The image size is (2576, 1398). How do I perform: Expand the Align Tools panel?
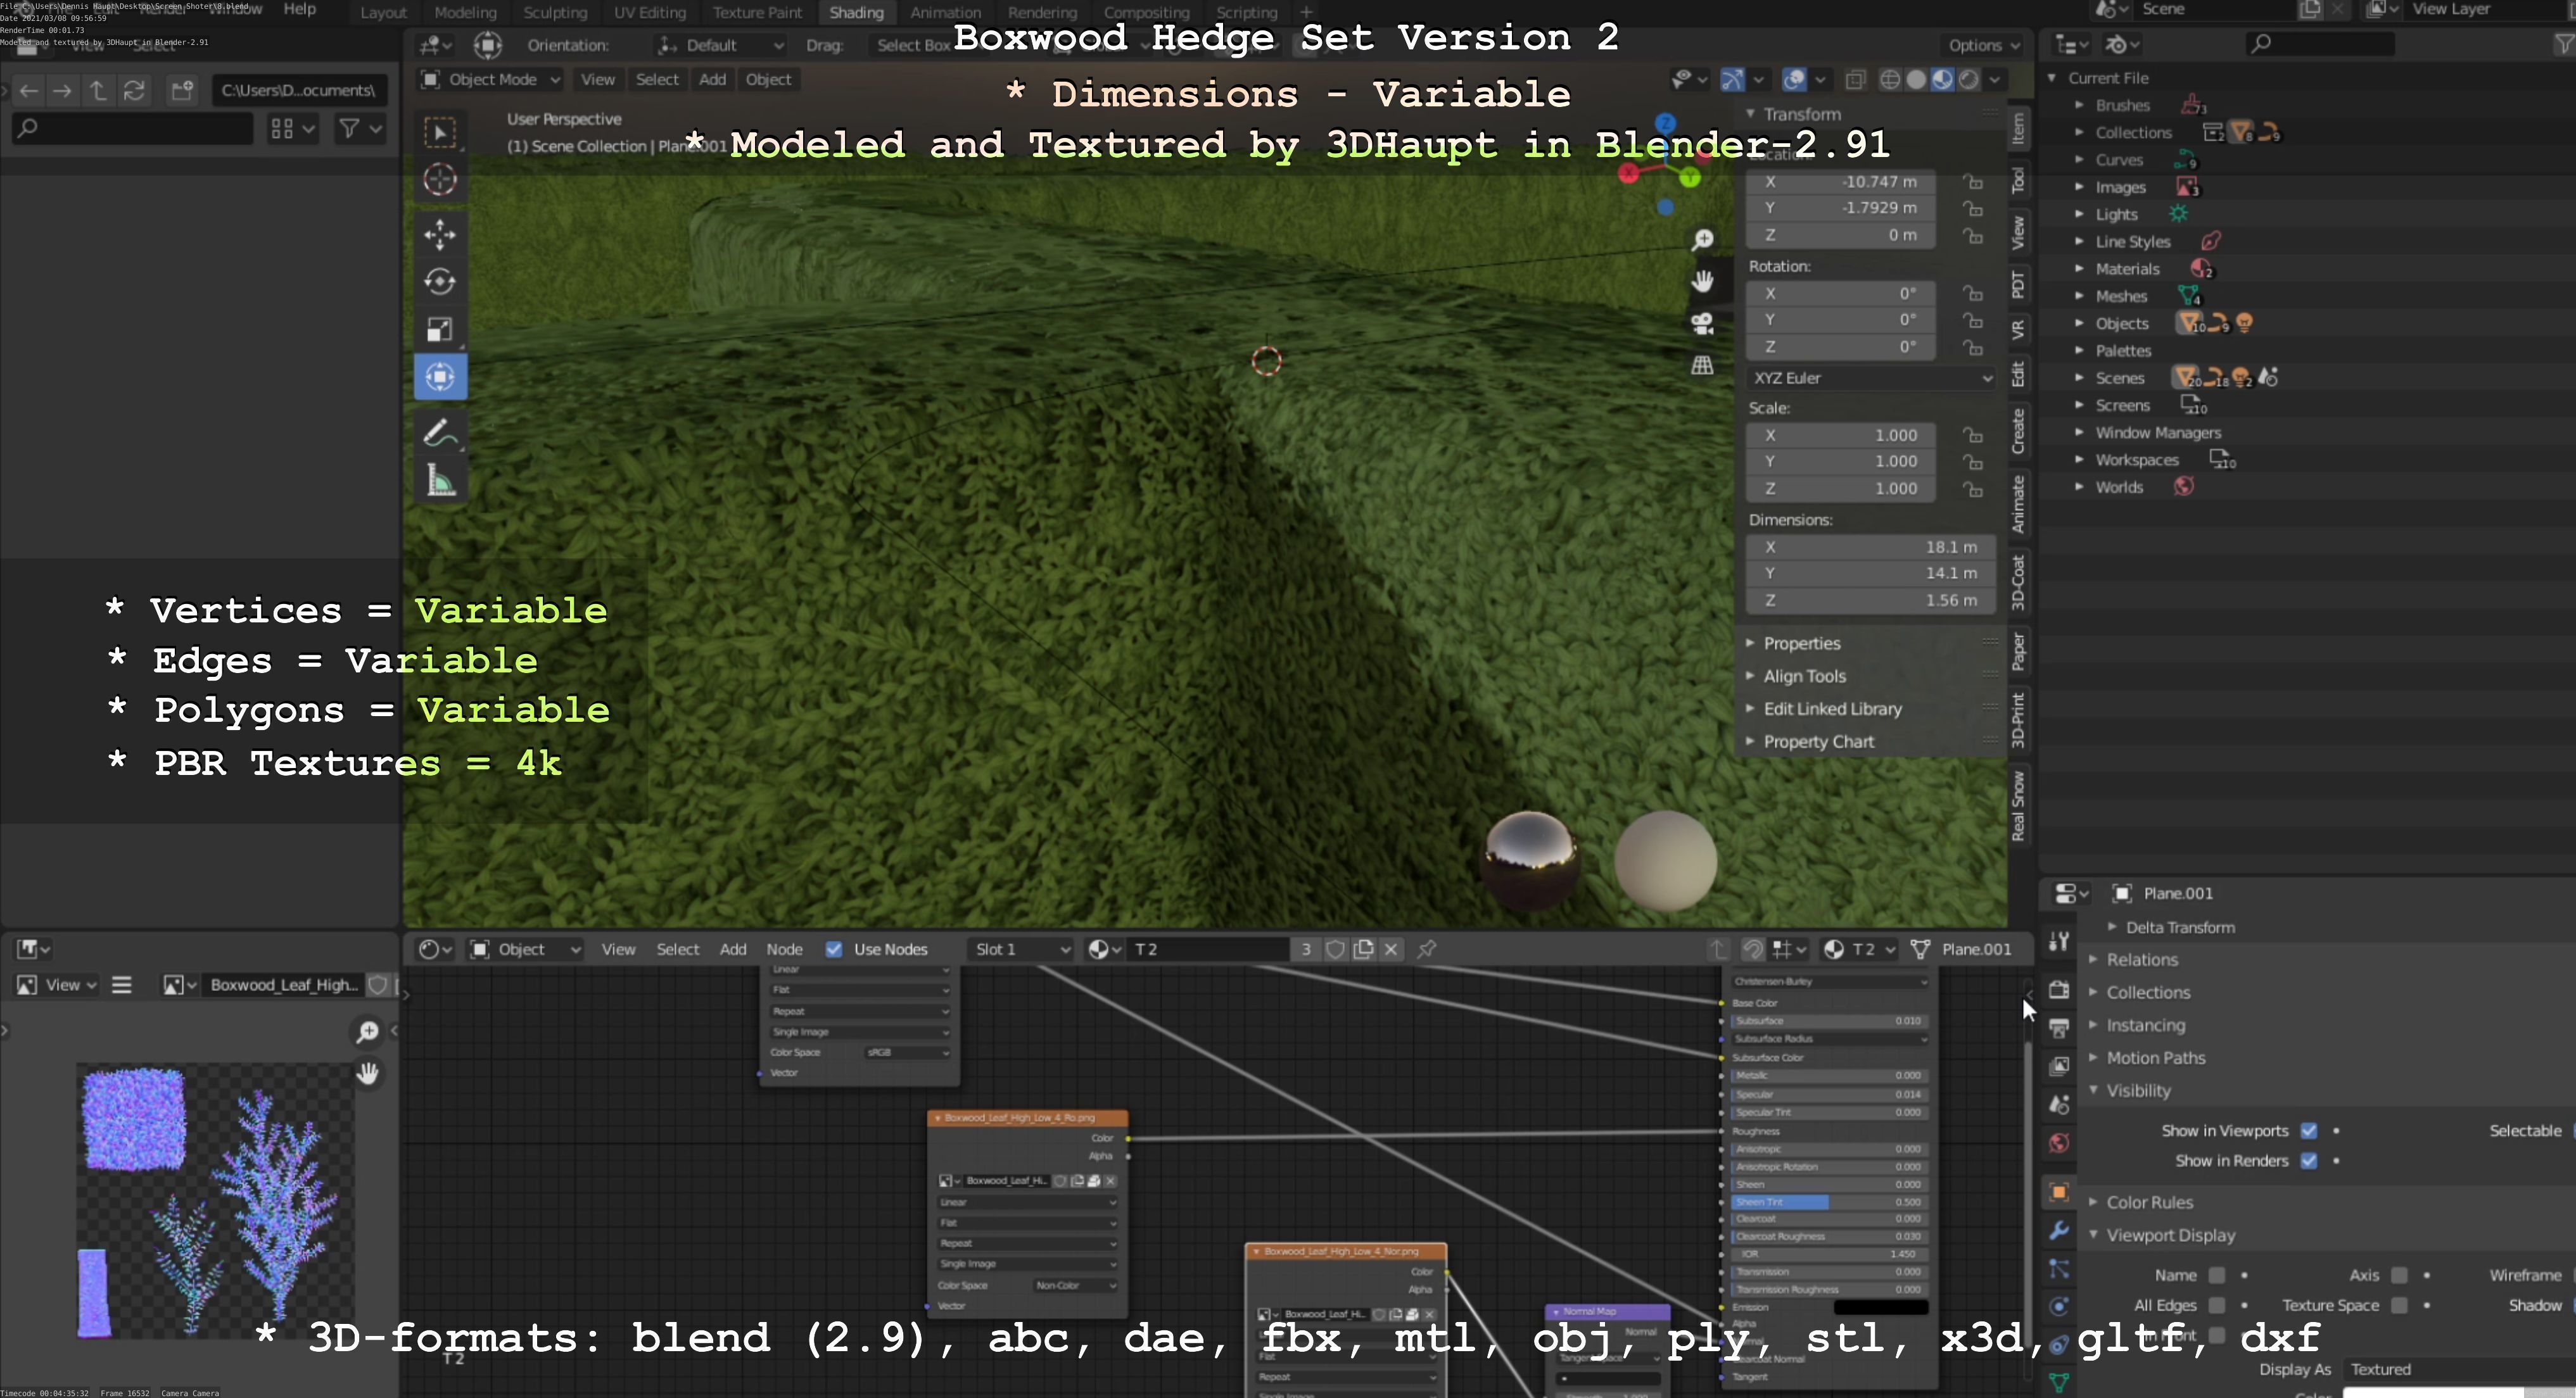pyautogui.click(x=1804, y=676)
